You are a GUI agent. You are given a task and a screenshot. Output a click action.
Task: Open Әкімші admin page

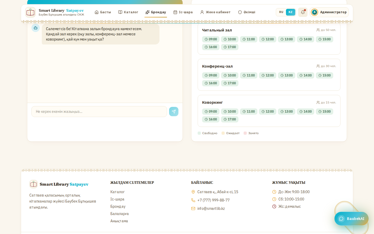point(247,12)
